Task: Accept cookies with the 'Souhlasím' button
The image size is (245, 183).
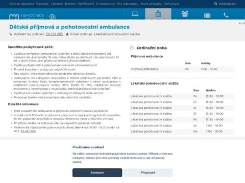Action: pos(97,172)
